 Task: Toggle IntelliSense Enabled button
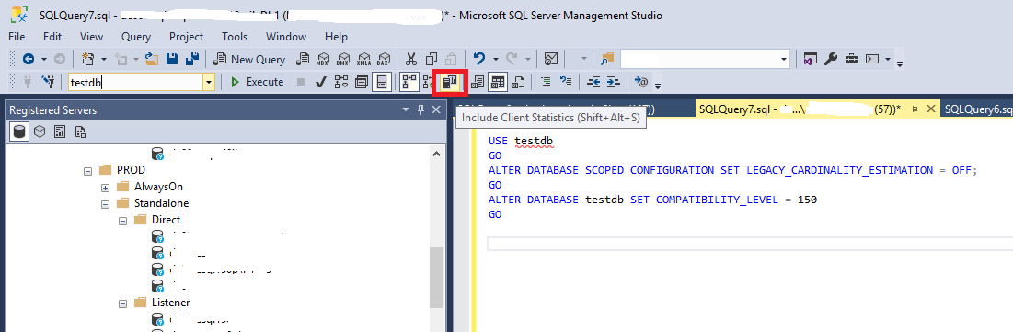(x=381, y=81)
